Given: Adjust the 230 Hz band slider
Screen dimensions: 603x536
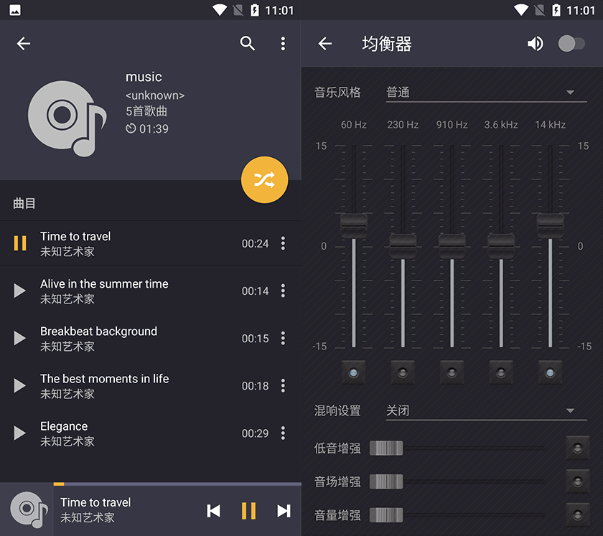Looking at the screenshot, I should [403, 246].
